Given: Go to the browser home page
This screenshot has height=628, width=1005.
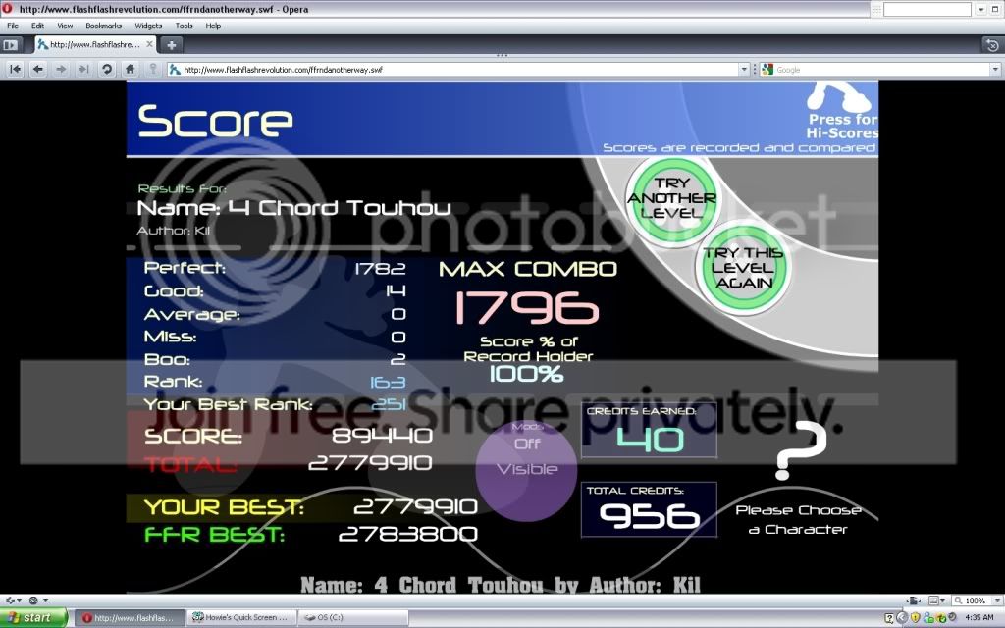Looking at the screenshot, I should point(130,70).
